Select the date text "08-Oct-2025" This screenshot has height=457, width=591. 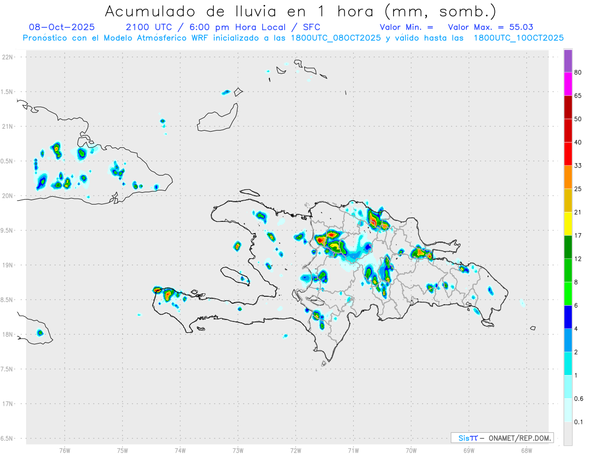[62, 27]
